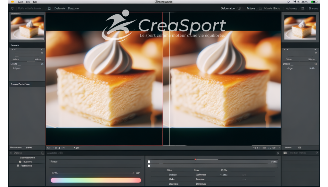Switch to the Tsitene tab
This screenshot has width=328, height=187.
(x=251, y=8)
